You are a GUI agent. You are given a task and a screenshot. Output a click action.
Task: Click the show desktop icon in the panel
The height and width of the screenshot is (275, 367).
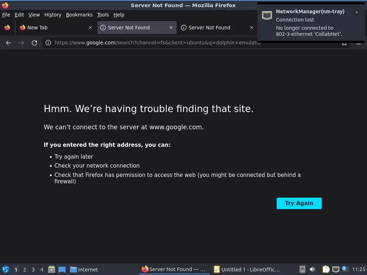[62, 269]
